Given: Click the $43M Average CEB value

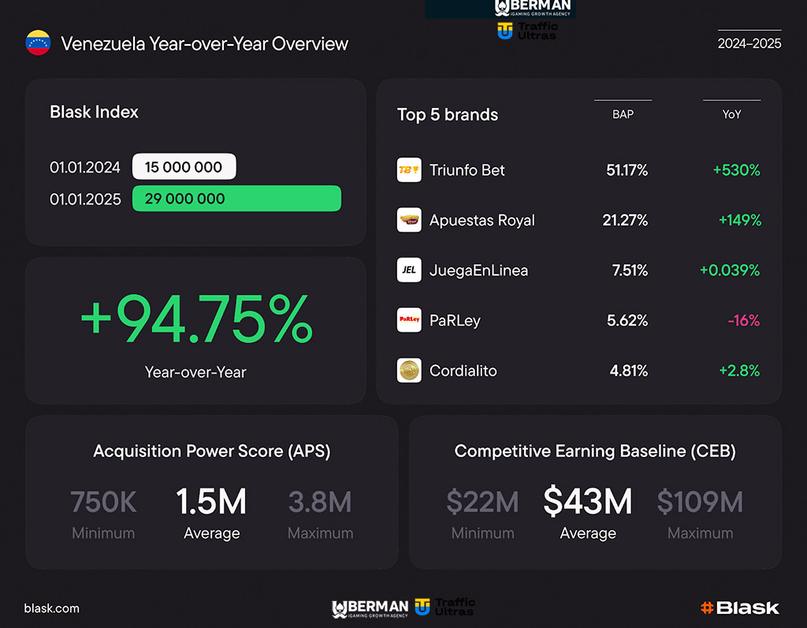Looking at the screenshot, I should click(588, 502).
